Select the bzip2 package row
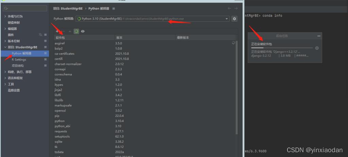 [145, 48]
